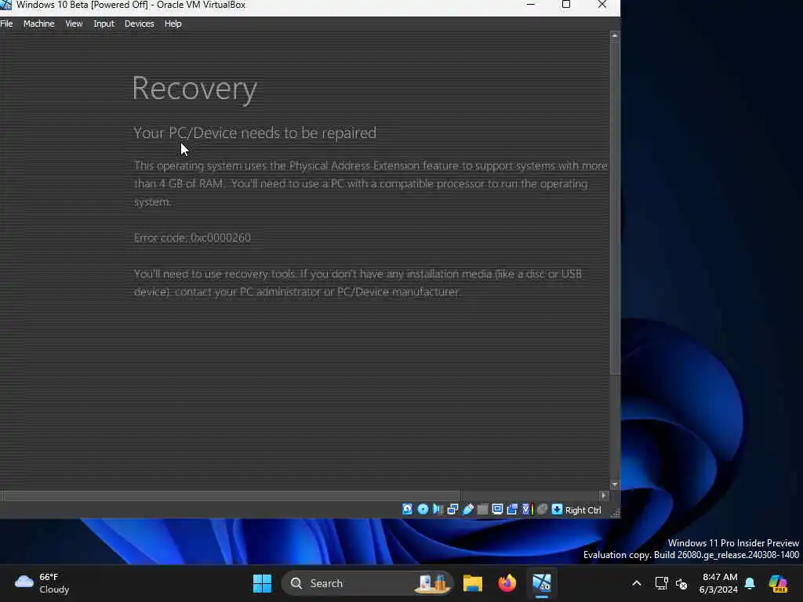Click the vertical scrollbar down arrow
Viewport: 803px width, 602px height.
(615, 484)
